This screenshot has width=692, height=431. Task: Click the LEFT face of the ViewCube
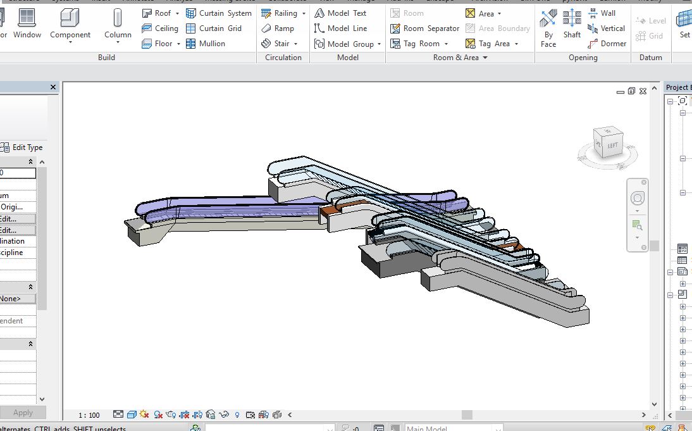click(x=612, y=145)
